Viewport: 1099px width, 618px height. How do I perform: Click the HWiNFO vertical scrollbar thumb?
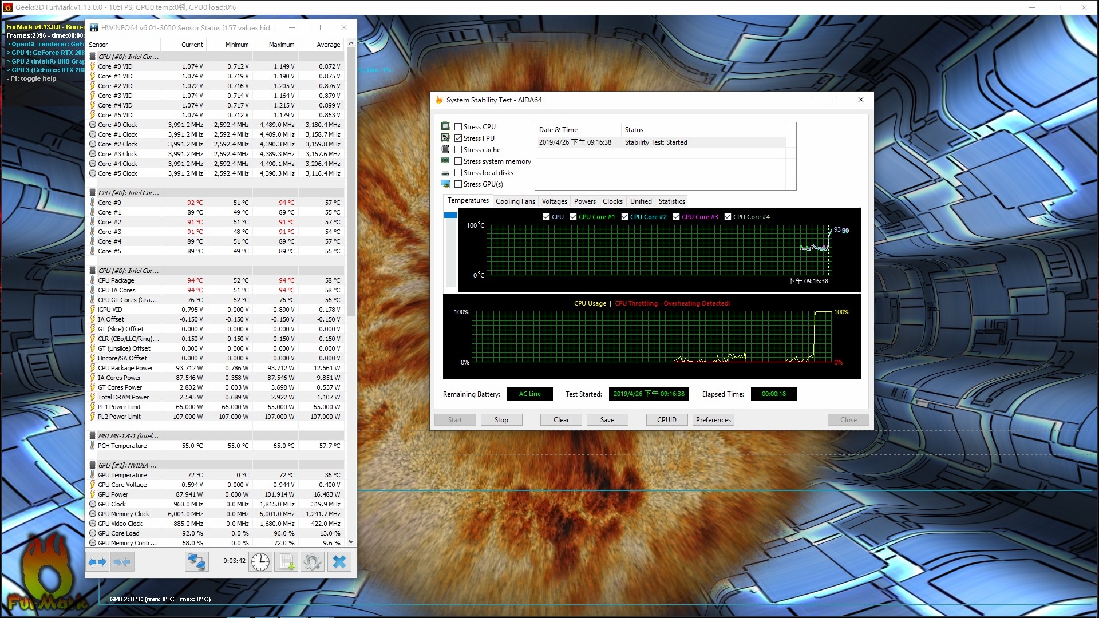coord(351,183)
